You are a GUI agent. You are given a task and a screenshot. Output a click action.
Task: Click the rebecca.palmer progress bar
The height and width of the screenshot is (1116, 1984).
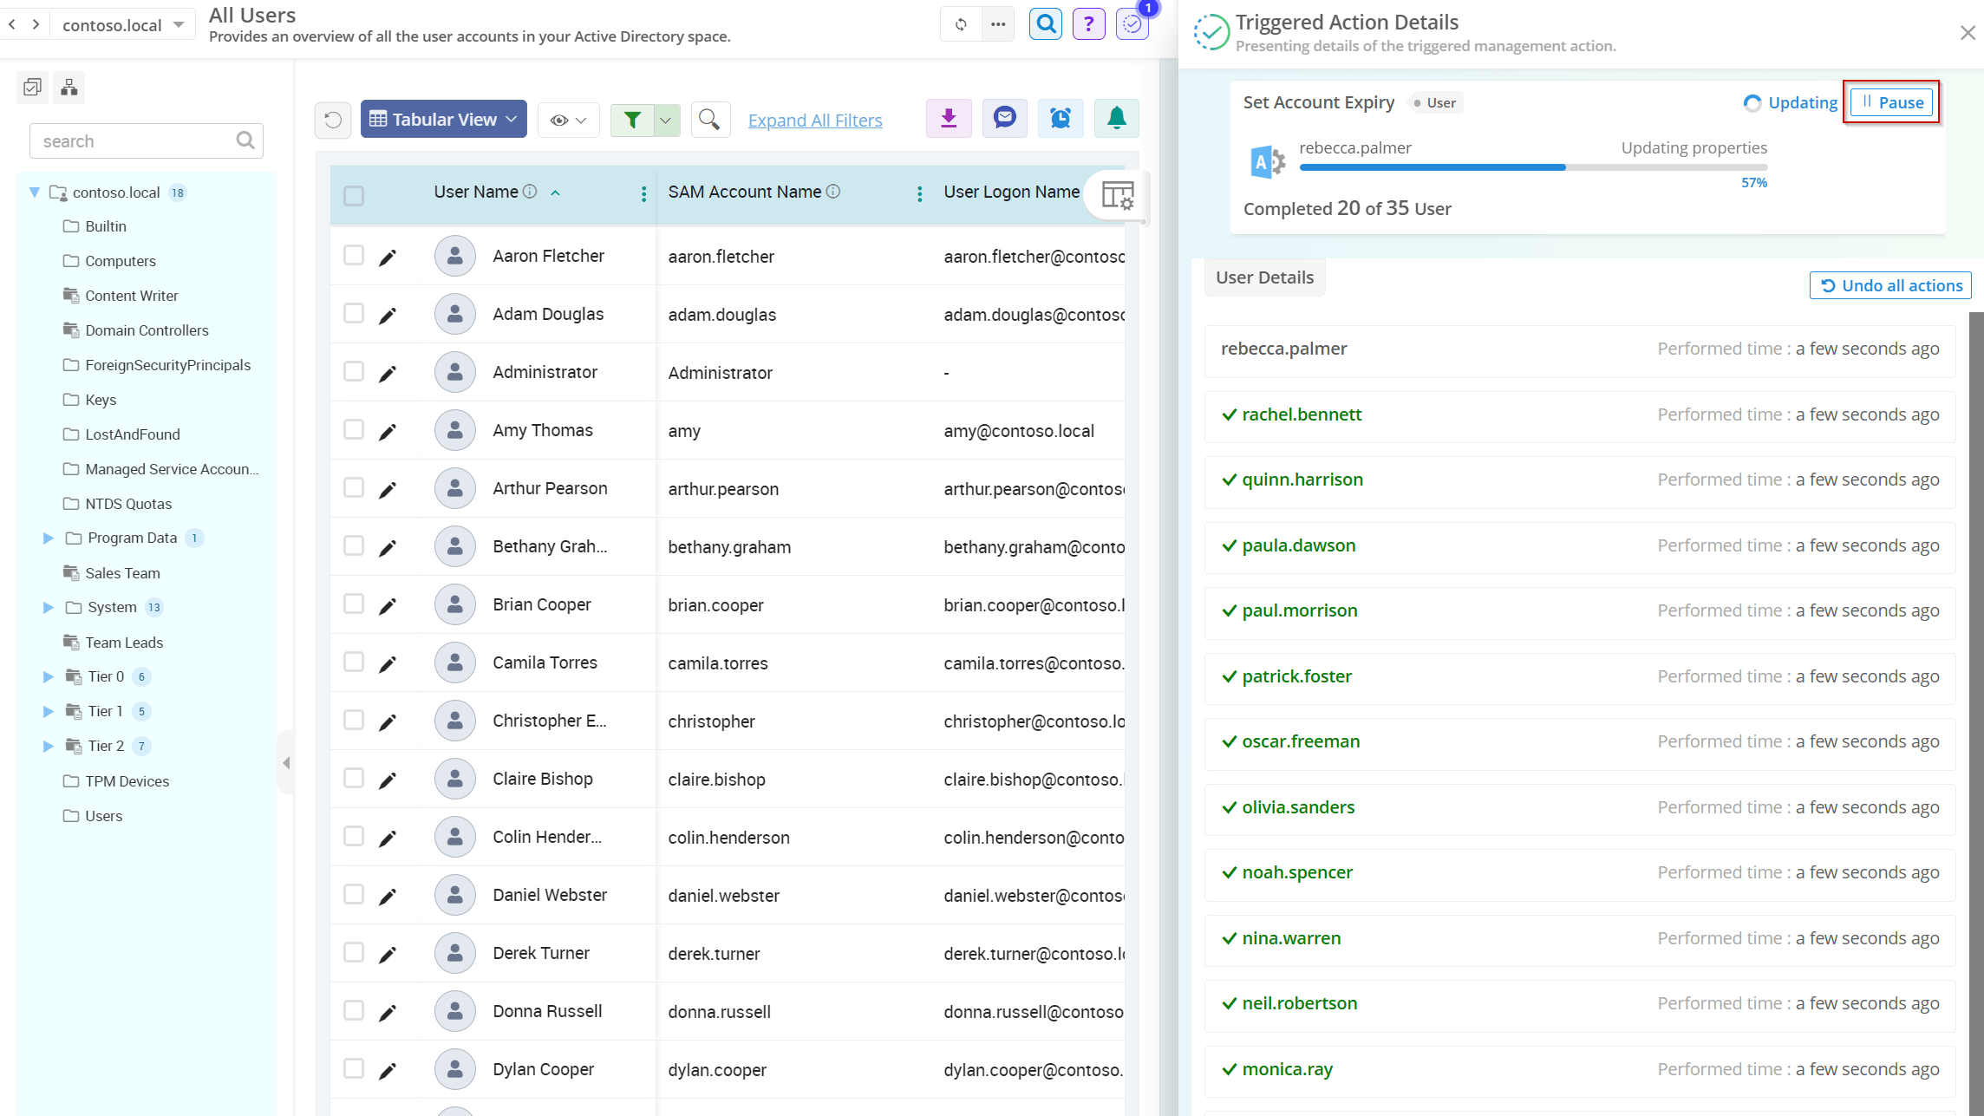pos(1533,167)
